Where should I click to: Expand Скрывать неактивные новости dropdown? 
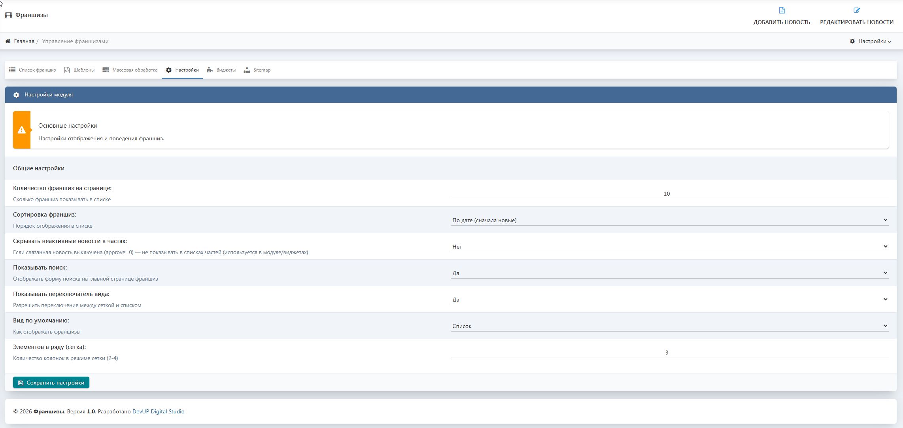[669, 247]
